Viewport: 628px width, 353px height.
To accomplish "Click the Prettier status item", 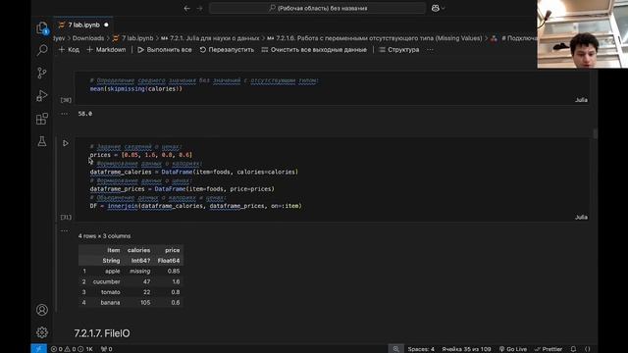I will click(x=548, y=349).
